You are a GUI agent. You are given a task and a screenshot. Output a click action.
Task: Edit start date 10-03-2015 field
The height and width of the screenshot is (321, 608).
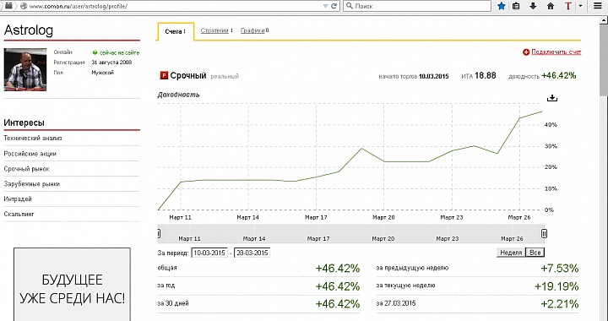tap(209, 253)
